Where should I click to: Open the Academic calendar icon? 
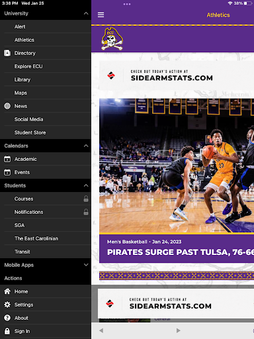pyautogui.click(x=7, y=159)
